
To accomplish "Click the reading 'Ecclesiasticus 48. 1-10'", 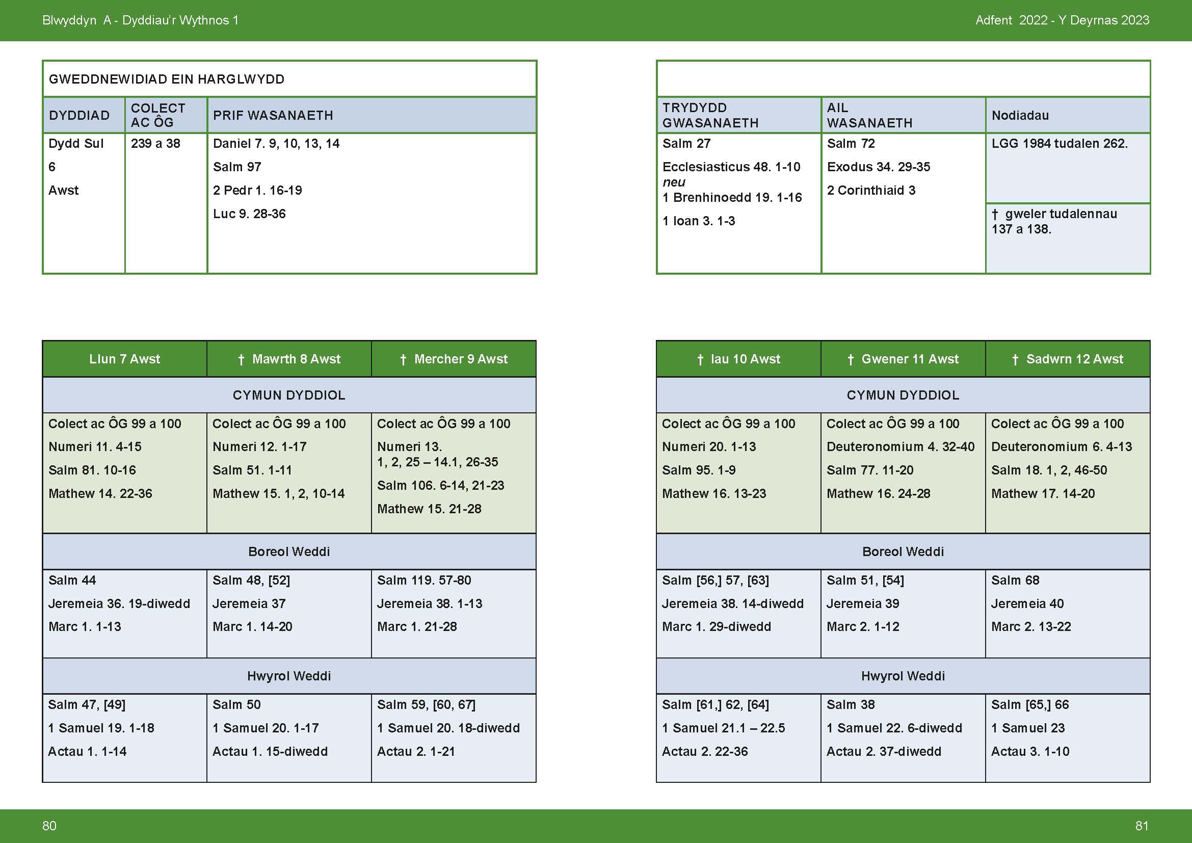I will pos(731,167).
